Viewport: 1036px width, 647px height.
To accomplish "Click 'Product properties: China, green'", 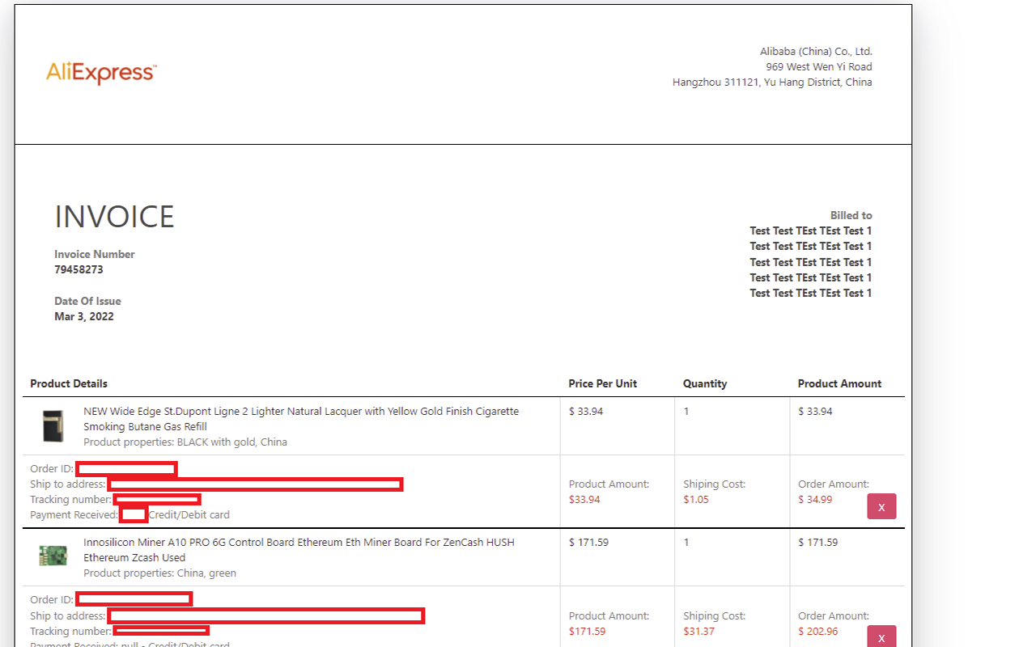I will coord(159,573).
